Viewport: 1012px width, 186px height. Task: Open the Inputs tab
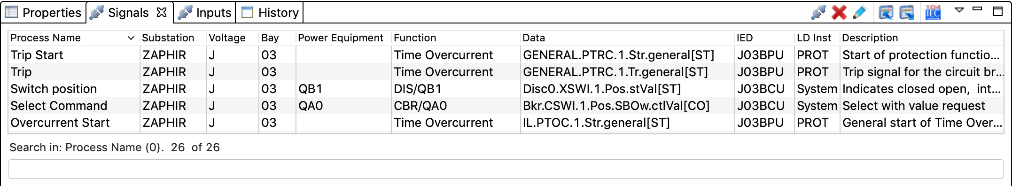tap(205, 13)
